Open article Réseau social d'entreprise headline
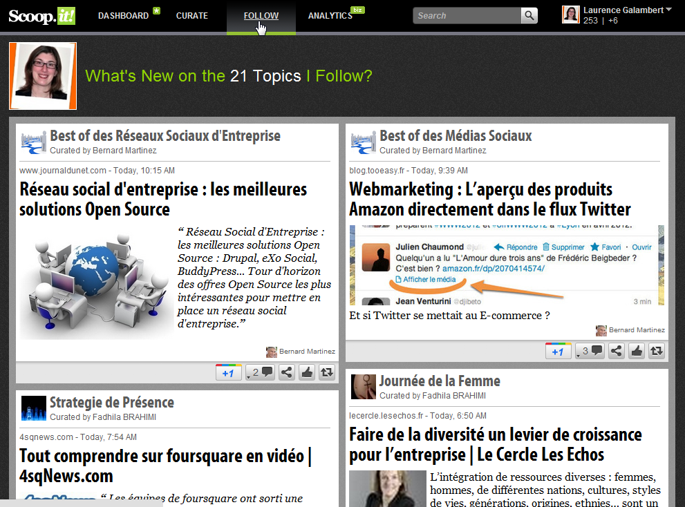The image size is (685, 507). (x=163, y=199)
